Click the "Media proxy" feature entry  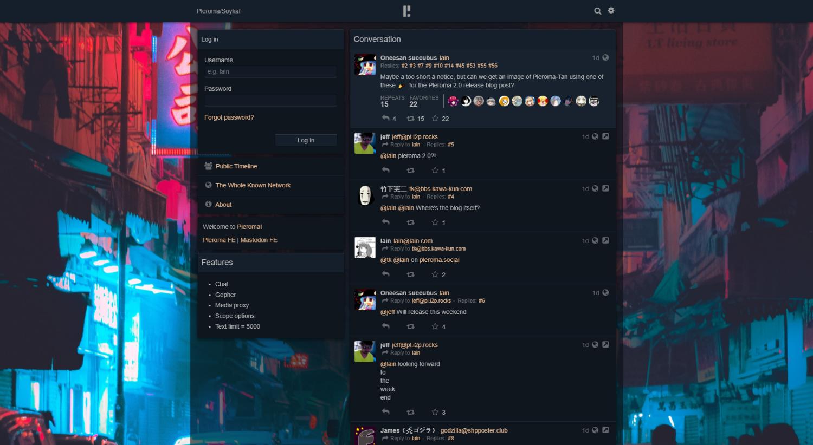232,305
